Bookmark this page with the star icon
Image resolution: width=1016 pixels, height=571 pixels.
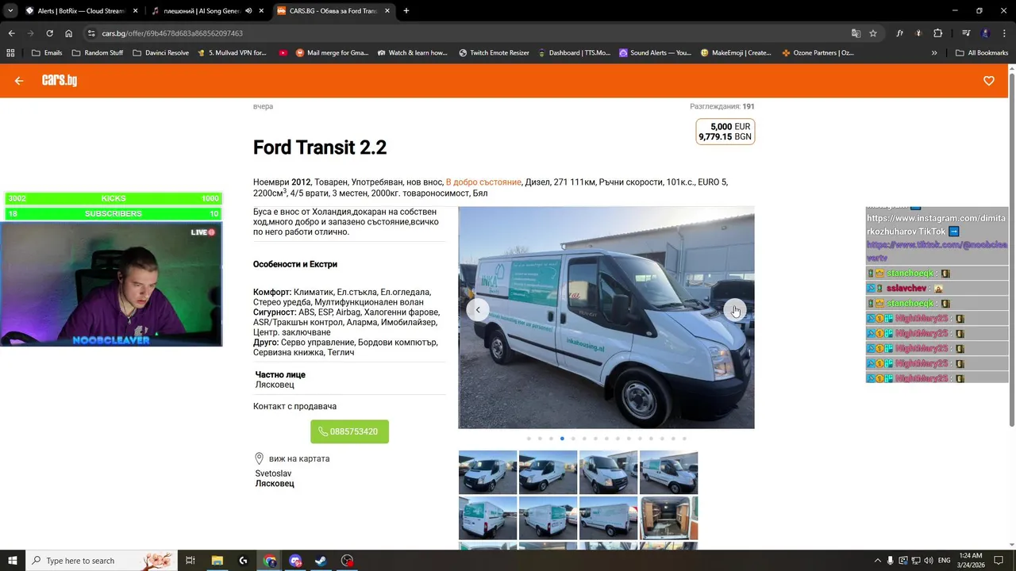873,33
